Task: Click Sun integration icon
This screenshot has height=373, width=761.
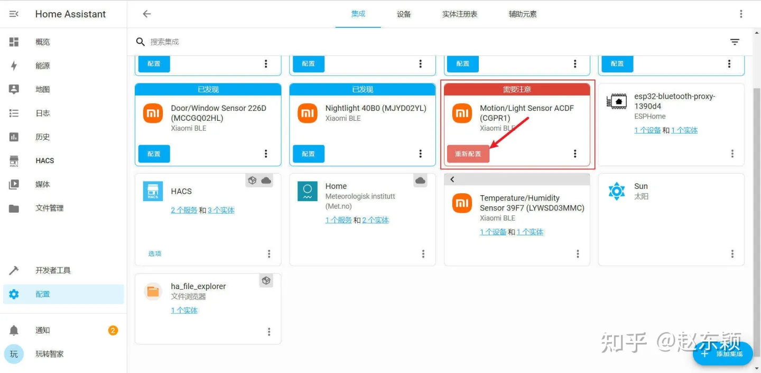Action: pyautogui.click(x=617, y=191)
